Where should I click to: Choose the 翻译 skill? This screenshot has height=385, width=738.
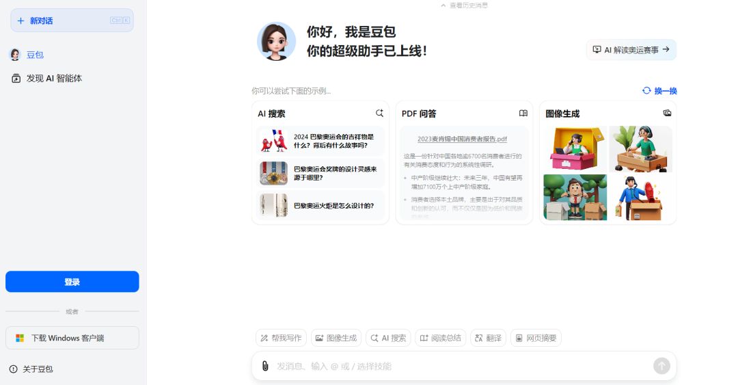pos(488,338)
